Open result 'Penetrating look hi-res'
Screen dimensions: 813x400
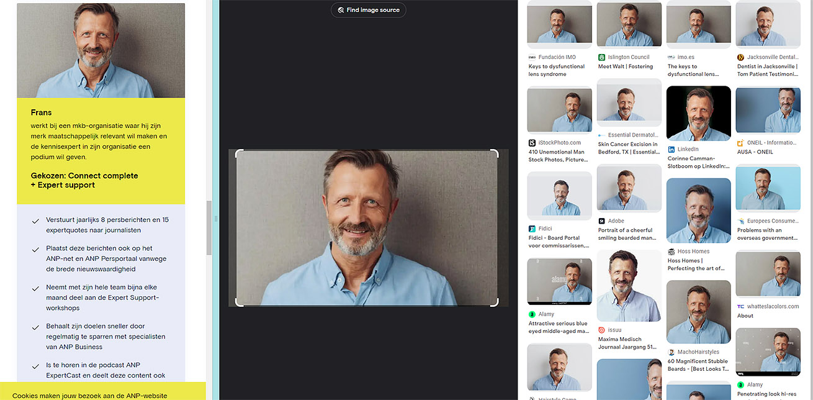[768, 394]
